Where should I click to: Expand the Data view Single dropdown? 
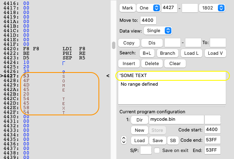[x=158, y=31]
